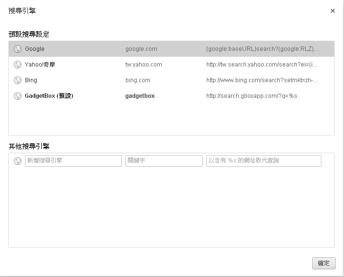The height and width of the screenshot is (277, 344).
Task: Click the www.bing.com/search URL text
Action: coord(262,80)
